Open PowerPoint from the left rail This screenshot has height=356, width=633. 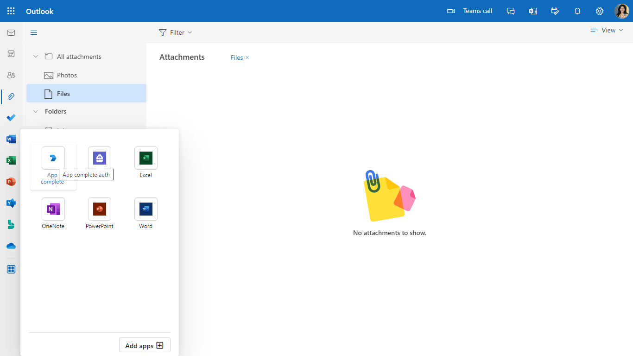pos(11,182)
